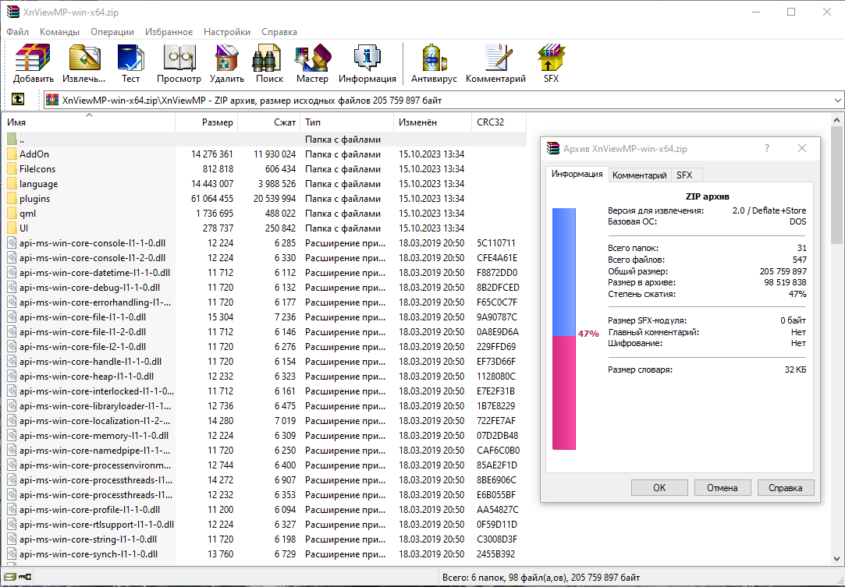Open the Избранное menu
The width and height of the screenshot is (845, 587).
click(169, 32)
